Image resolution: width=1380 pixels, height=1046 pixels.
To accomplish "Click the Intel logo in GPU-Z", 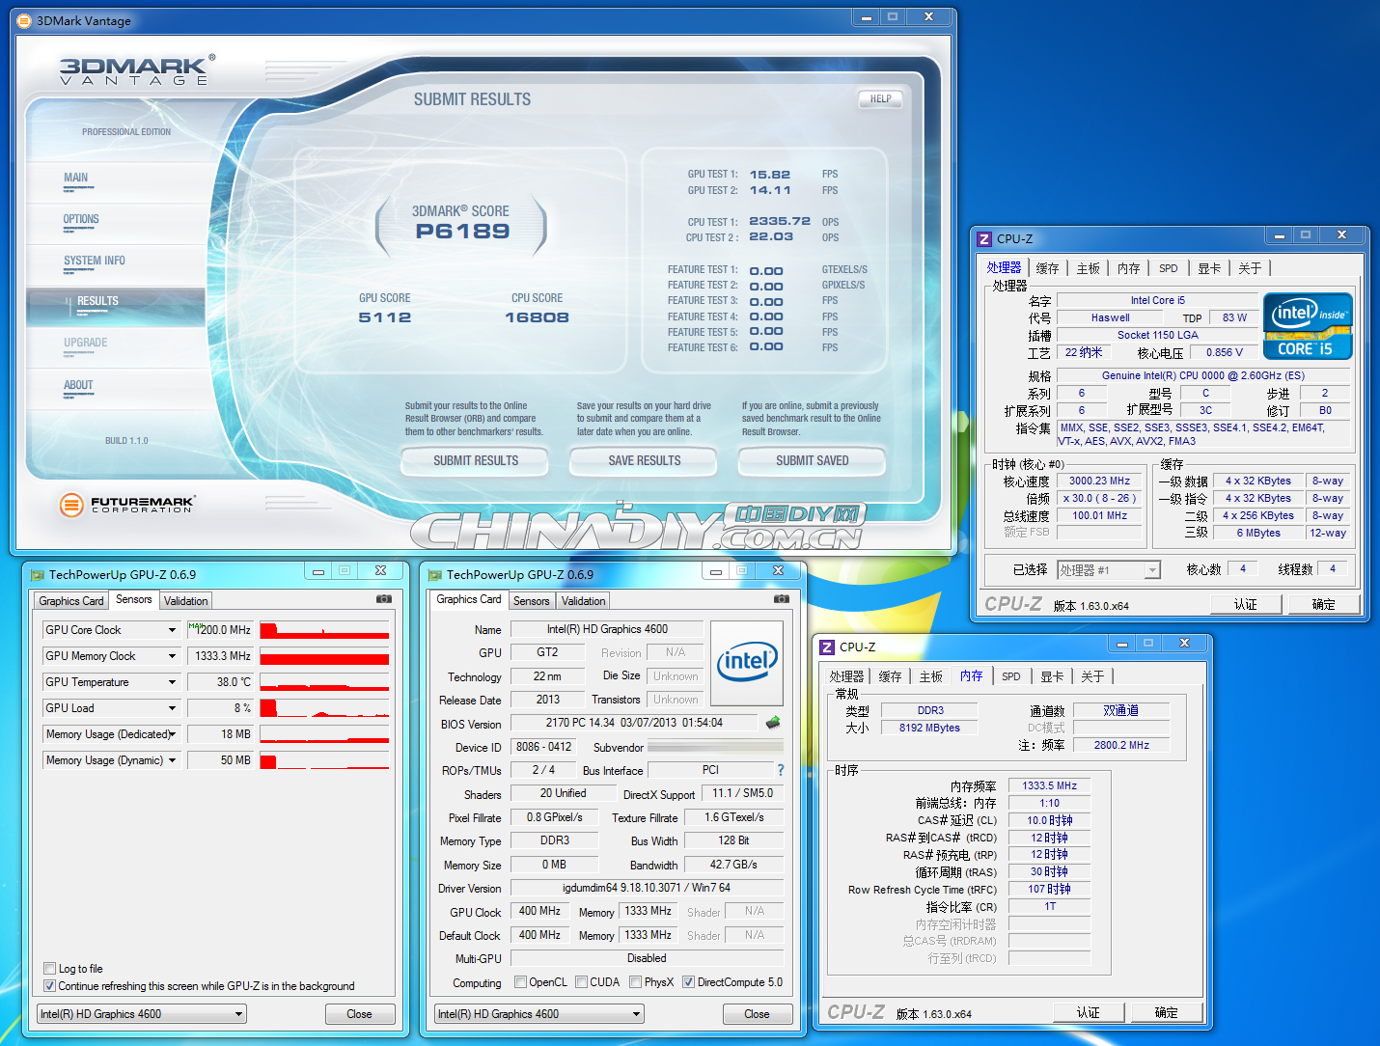I will pos(747,663).
